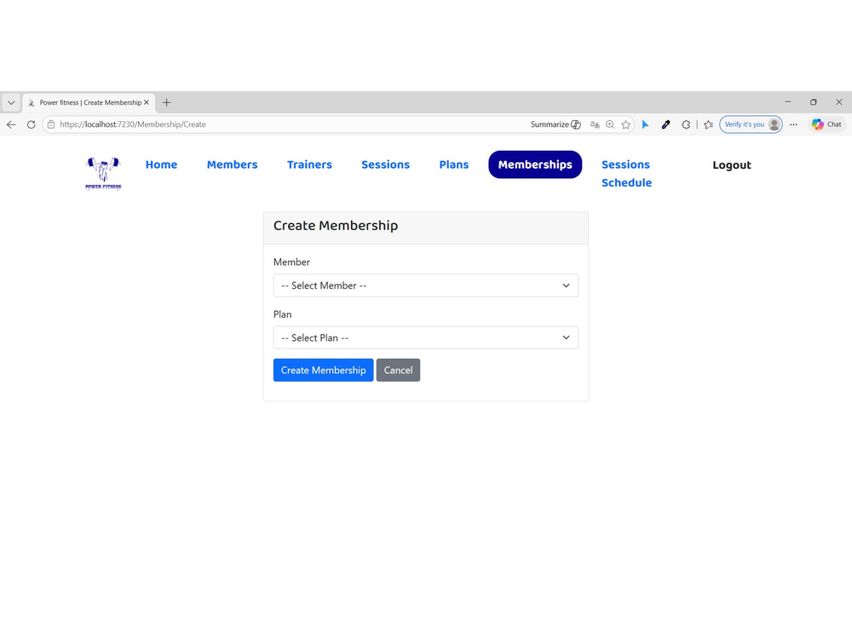The image size is (852, 639).
Task: Open the Plans page
Action: tap(454, 164)
